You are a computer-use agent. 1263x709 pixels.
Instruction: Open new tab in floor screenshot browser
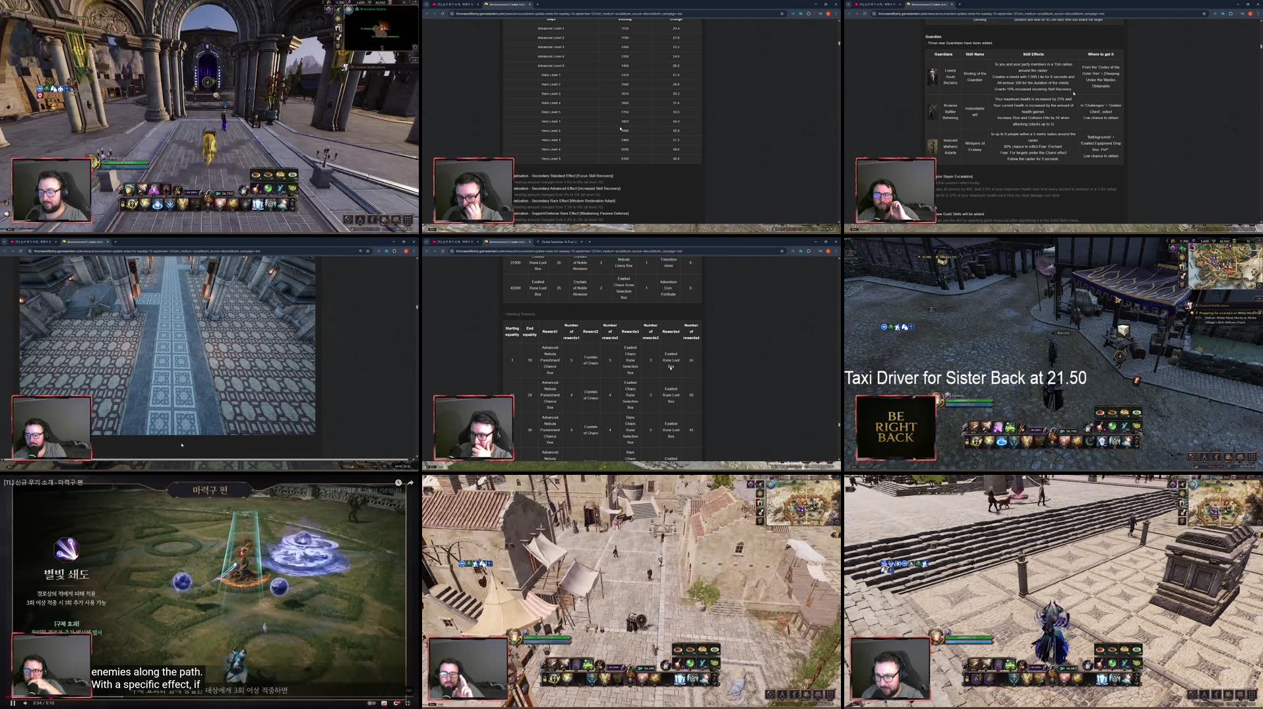(x=115, y=241)
